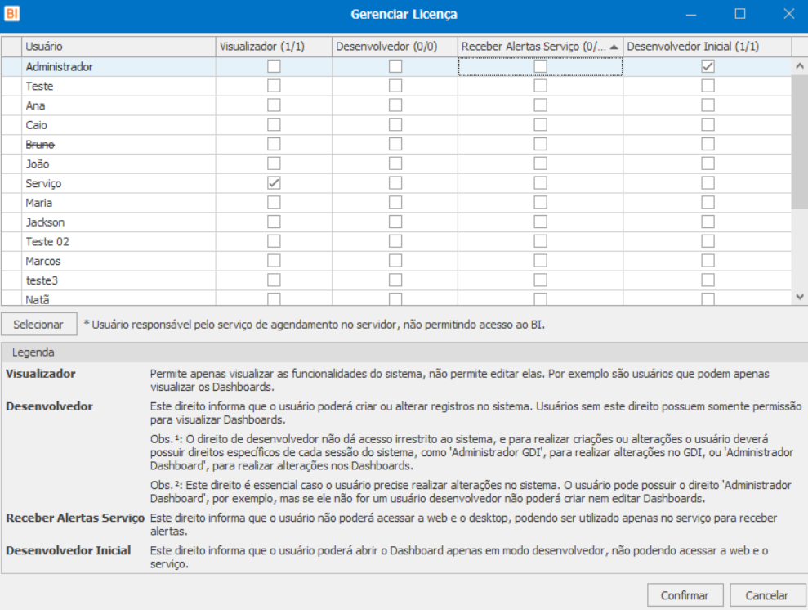808x610 pixels.
Task: Click the Receber Alertas Serviço legend term
Action: [75, 518]
